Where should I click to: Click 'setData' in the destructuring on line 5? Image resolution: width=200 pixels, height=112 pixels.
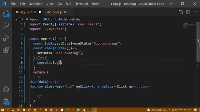pos(63,44)
